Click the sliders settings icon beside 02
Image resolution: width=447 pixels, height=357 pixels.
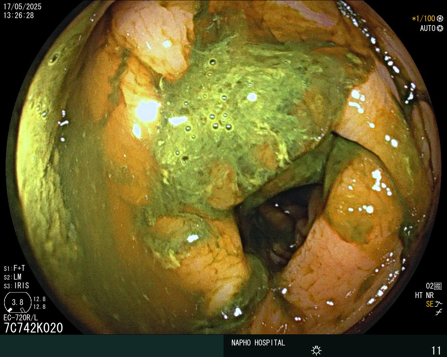[x=438, y=286]
